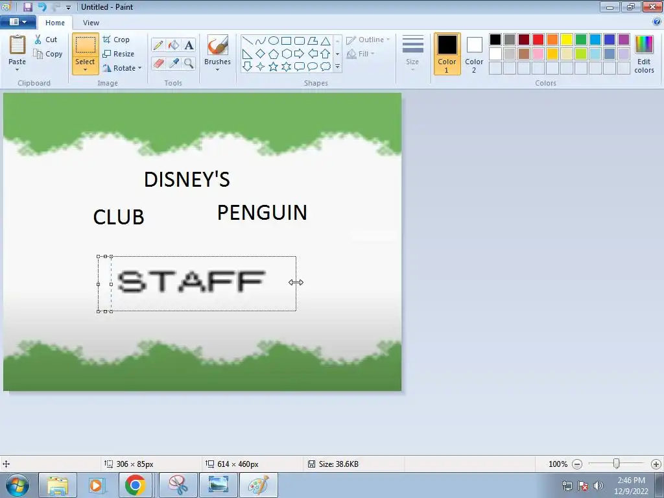Set Color 1 as the active color
This screenshot has height=498, width=664.
(447, 54)
